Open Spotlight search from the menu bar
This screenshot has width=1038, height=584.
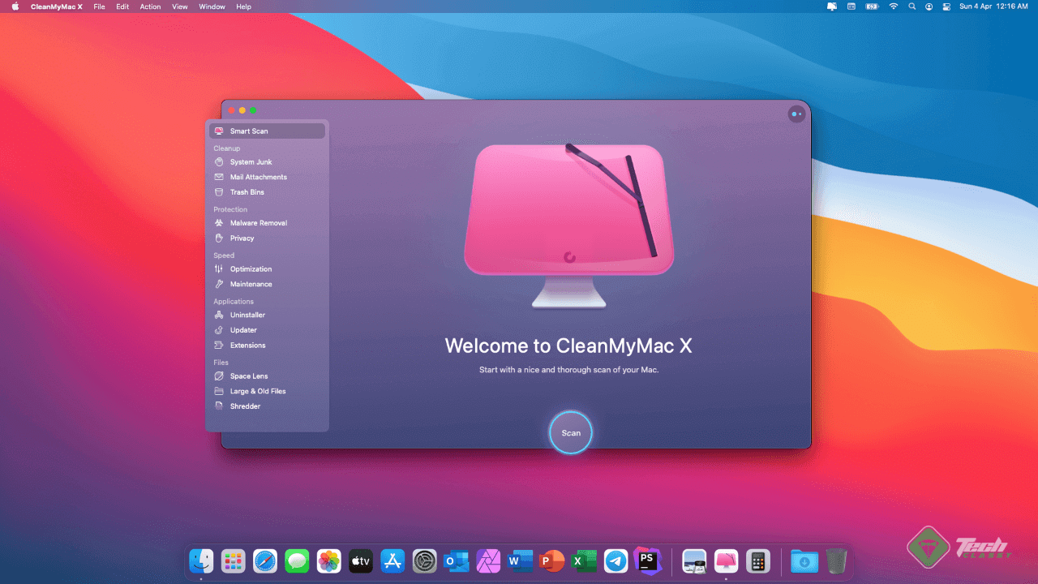pos(911,6)
